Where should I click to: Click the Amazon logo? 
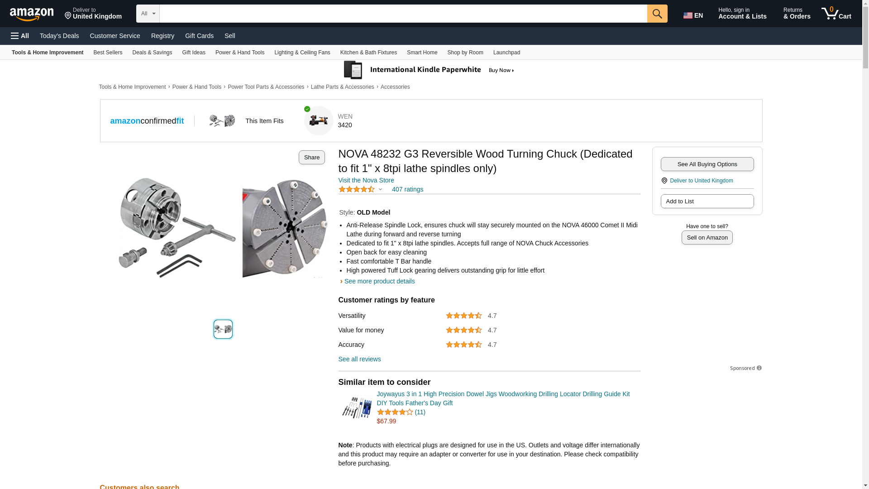(x=32, y=14)
